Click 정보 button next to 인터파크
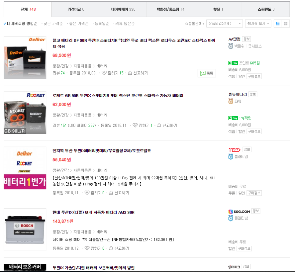This screenshot has height=272, width=295. coord(246,266)
